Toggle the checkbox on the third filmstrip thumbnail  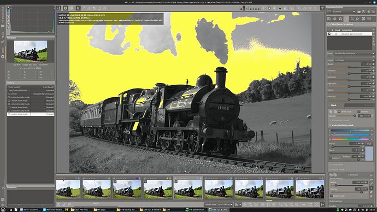pyautogui.click(x=115, y=182)
